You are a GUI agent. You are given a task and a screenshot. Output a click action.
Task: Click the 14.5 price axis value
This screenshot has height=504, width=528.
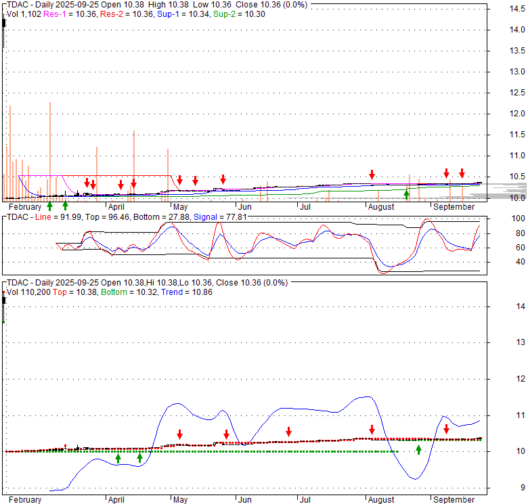click(x=517, y=9)
